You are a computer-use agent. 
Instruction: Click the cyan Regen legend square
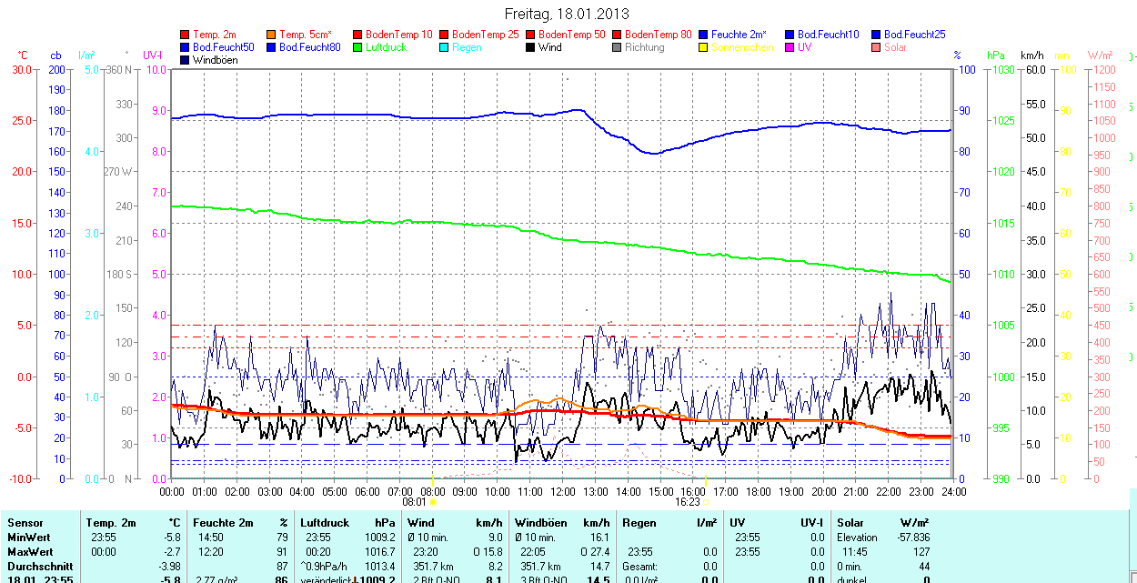[x=445, y=47]
